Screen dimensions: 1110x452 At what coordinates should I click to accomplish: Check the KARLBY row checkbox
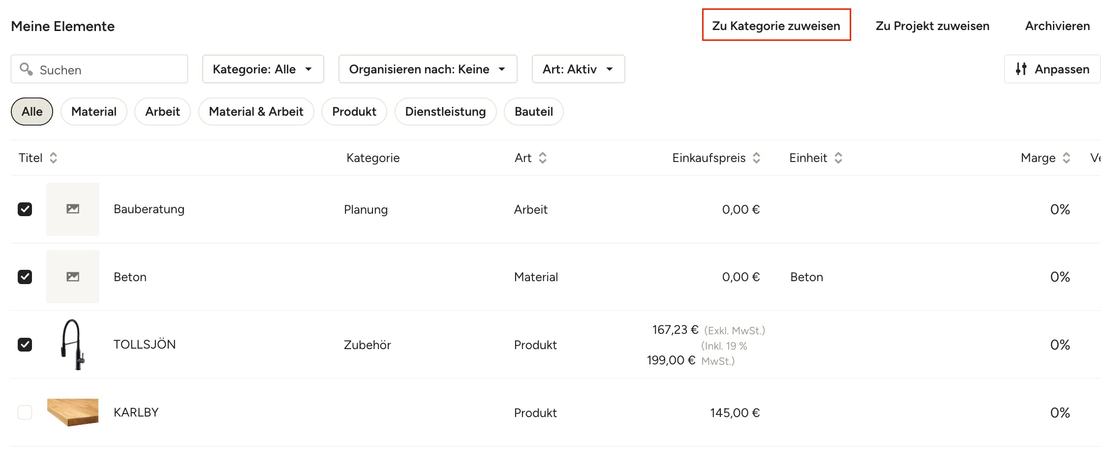click(25, 412)
